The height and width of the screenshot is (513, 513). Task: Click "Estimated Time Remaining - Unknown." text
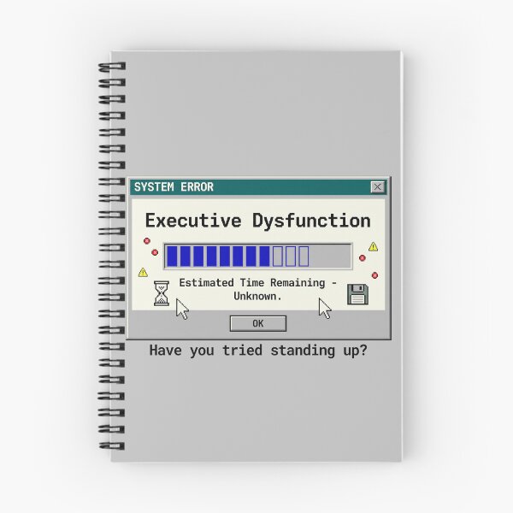pyautogui.click(x=258, y=289)
